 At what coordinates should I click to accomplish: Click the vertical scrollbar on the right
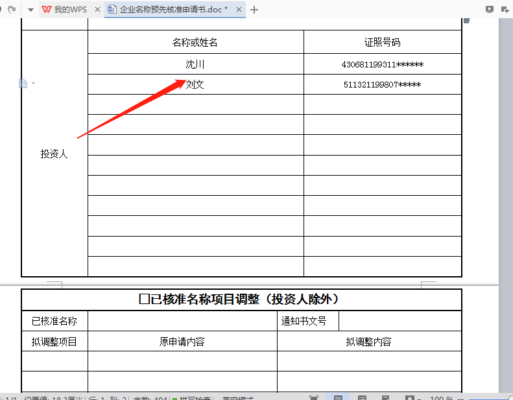click(x=506, y=194)
